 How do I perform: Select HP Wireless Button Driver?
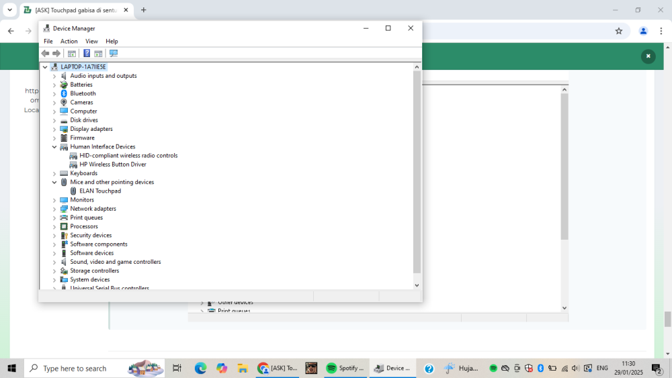click(x=113, y=164)
